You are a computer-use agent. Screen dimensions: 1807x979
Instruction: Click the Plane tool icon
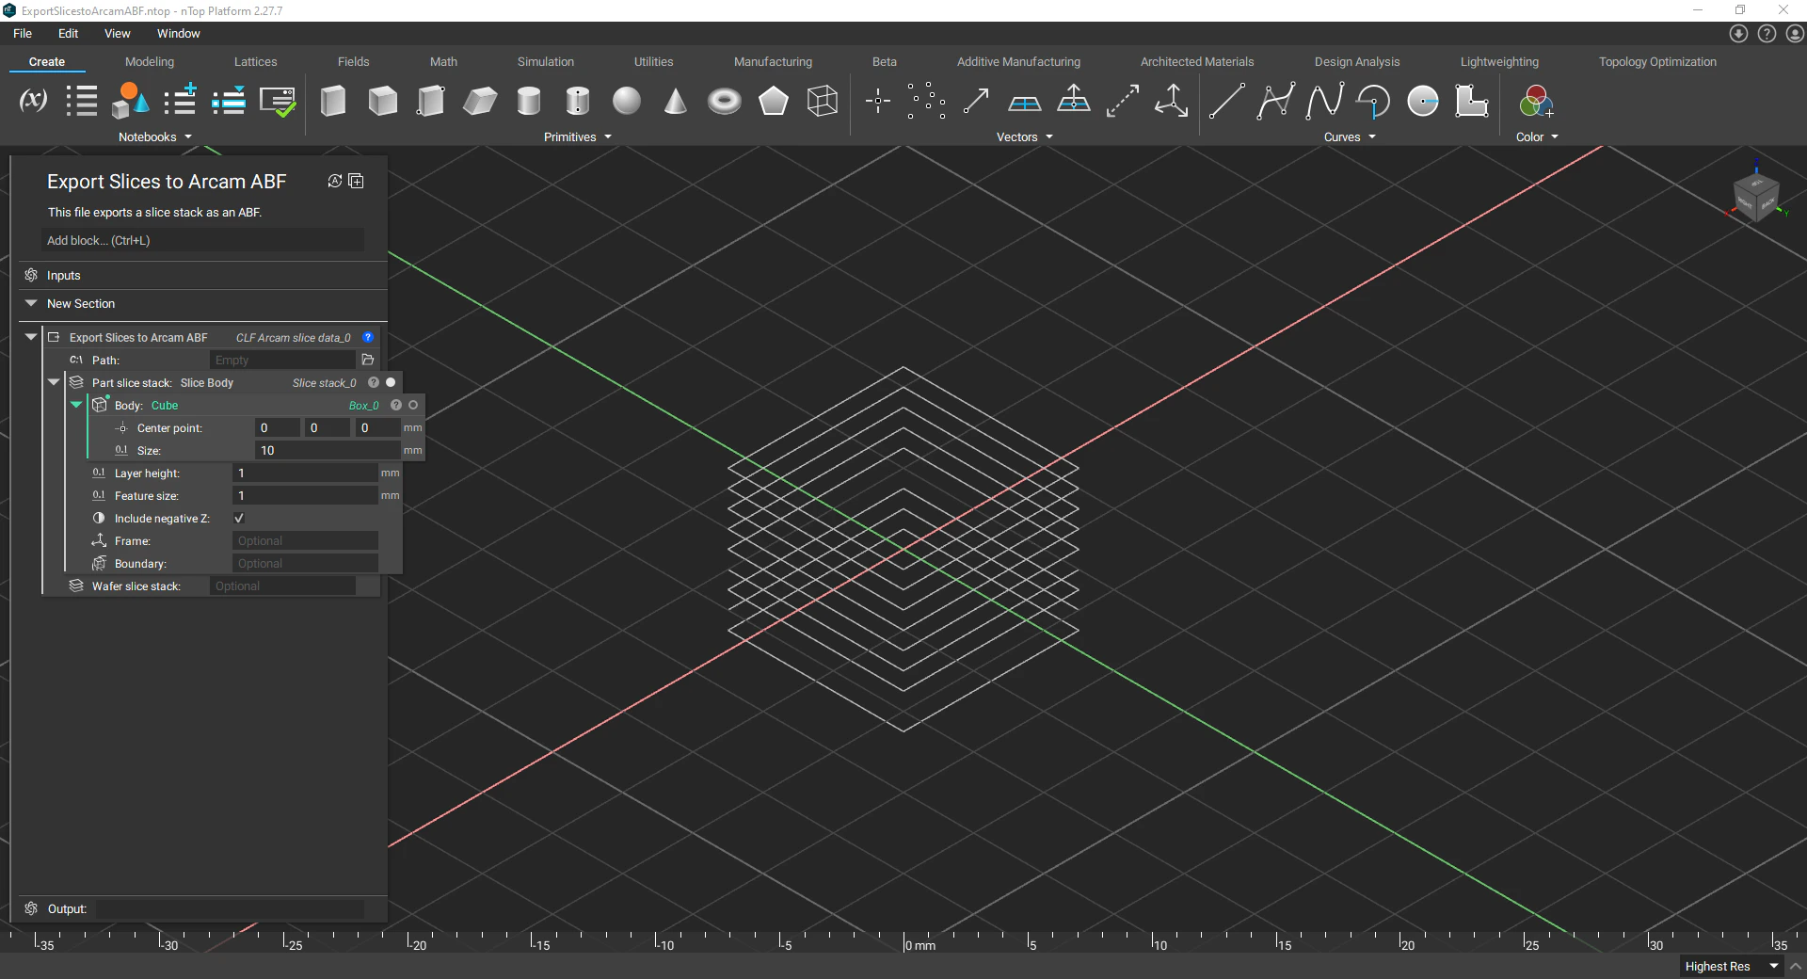(1025, 102)
